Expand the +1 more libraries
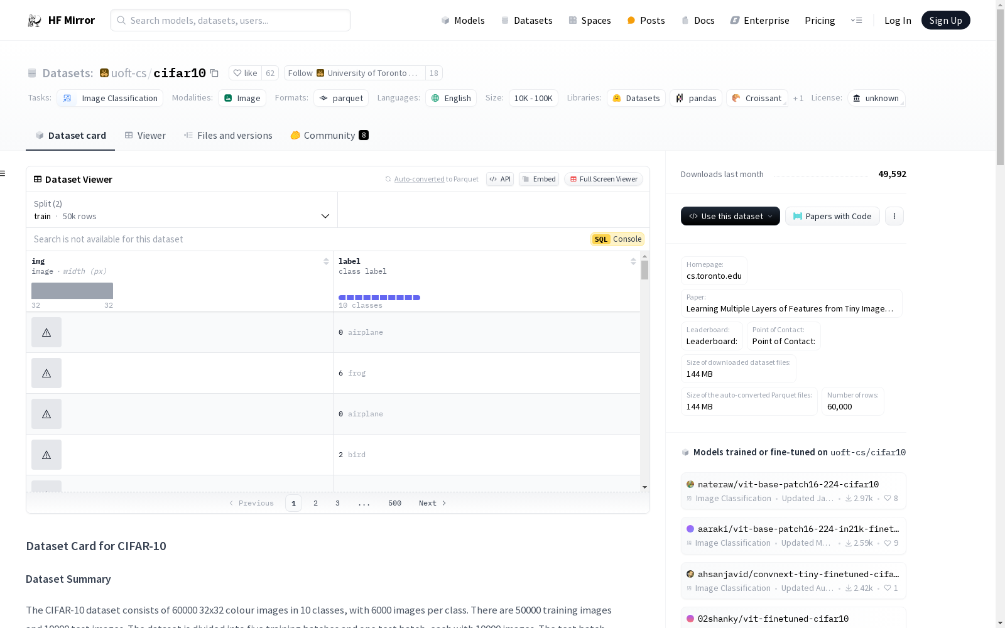Image resolution: width=1005 pixels, height=628 pixels. click(798, 99)
